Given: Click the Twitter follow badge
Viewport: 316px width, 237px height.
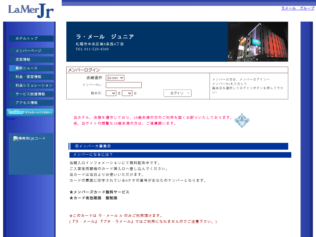Looking at the screenshot, I should coord(30,112).
